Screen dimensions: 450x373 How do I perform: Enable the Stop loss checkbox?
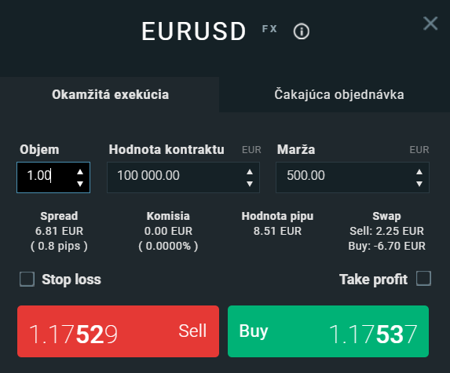(x=27, y=280)
